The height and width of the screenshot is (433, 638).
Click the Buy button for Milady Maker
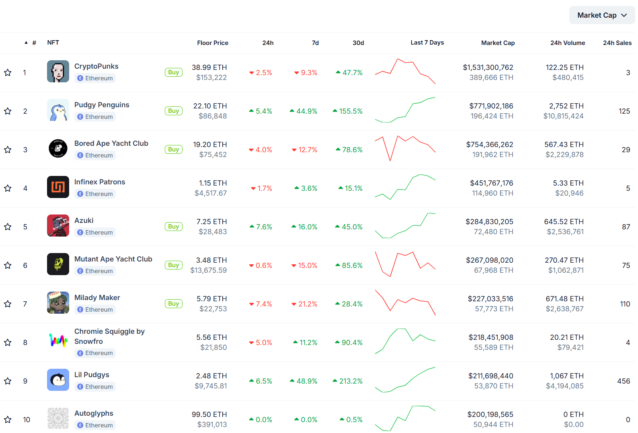click(x=174, y=304)
